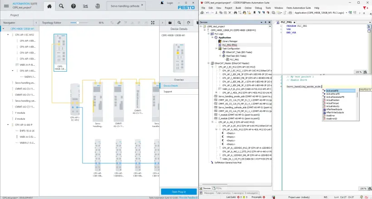Click the notification bell icon next to Login

[x=162, y=3]
